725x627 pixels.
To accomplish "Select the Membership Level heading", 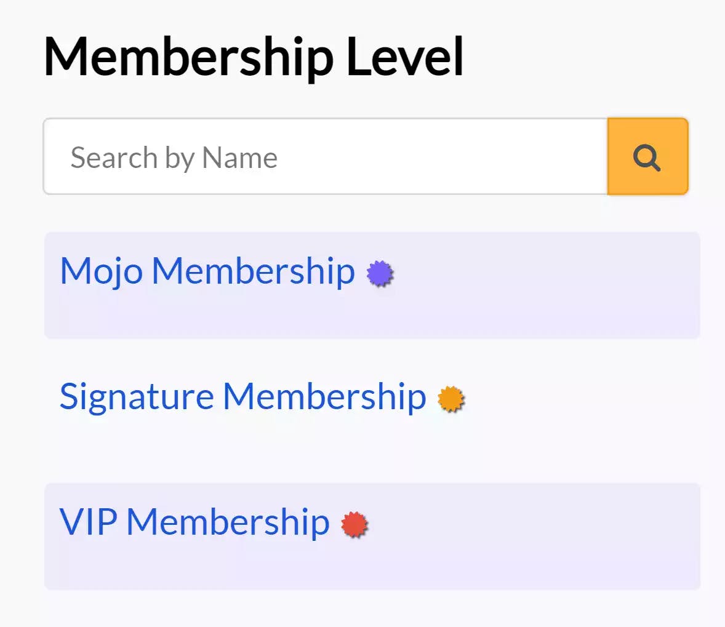I will pyautogui.click(x=254, y=57).
